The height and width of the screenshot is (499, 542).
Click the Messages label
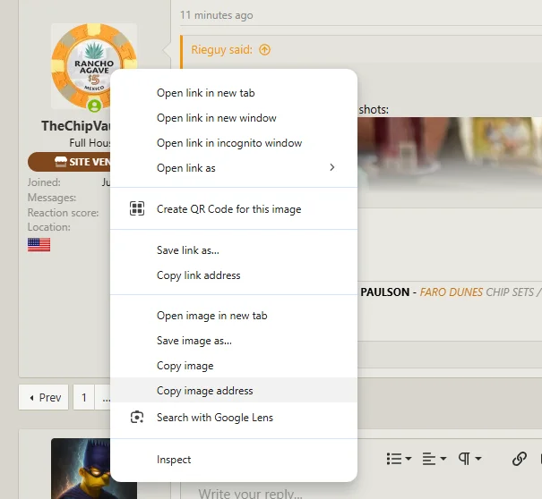pyautogui.click(x=52, y=198)
